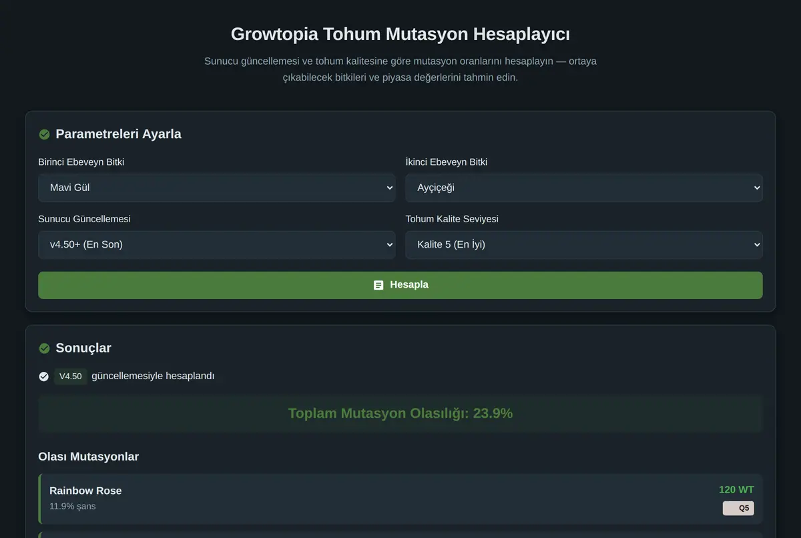Open the İkinci Ebeveyn Bitki dropdown
801x538 pixels.
click(584, 188)
